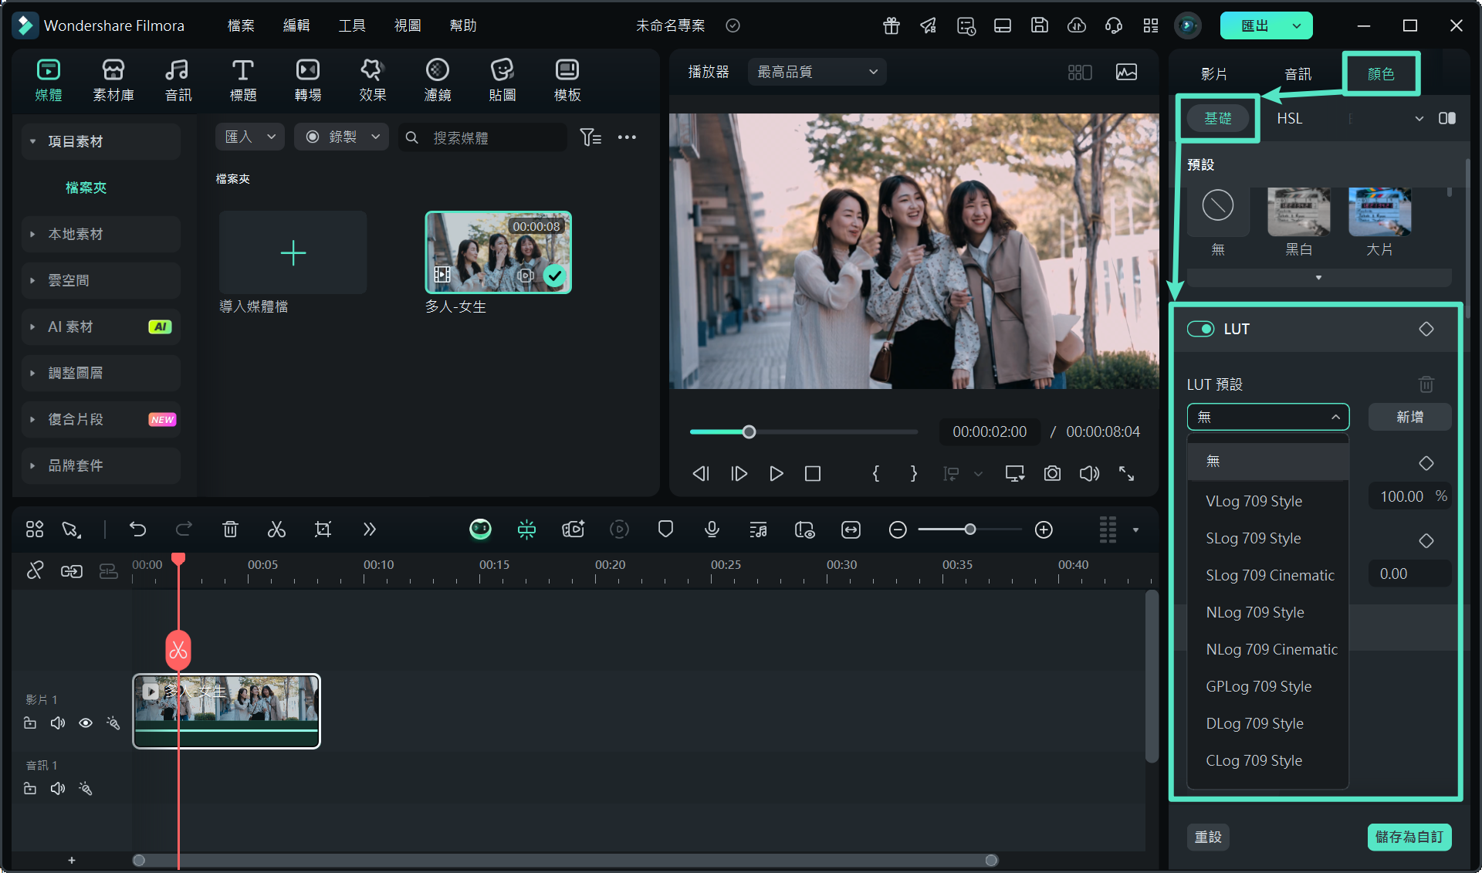Select the SLog 709 Cinematic LUT option

[1267, 575]
